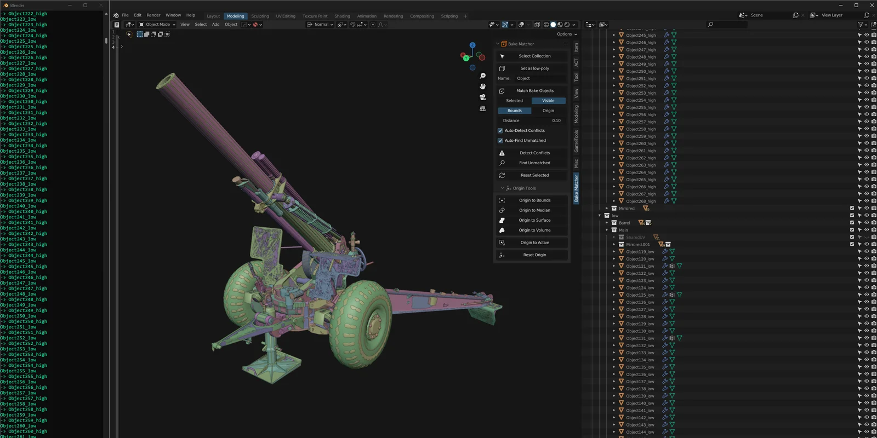
Task: Collapse the Bake Matcher panel header
Action: 498,44
